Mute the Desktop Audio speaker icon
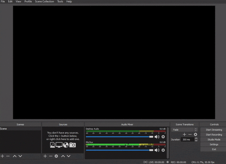Viewport: 226px width, 164px height. coord(157,137)
